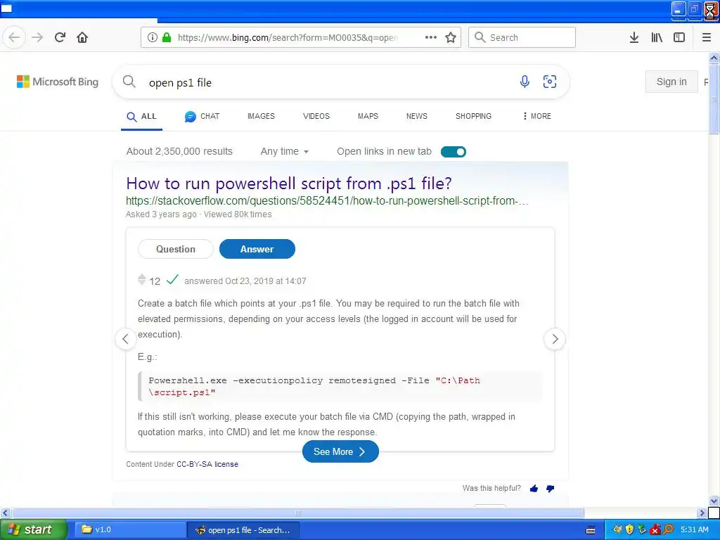Screen dimensions: 720x540
Task: Open the CC-BY-SA license link
Action: pyautogui.click(x=207, y=464)
